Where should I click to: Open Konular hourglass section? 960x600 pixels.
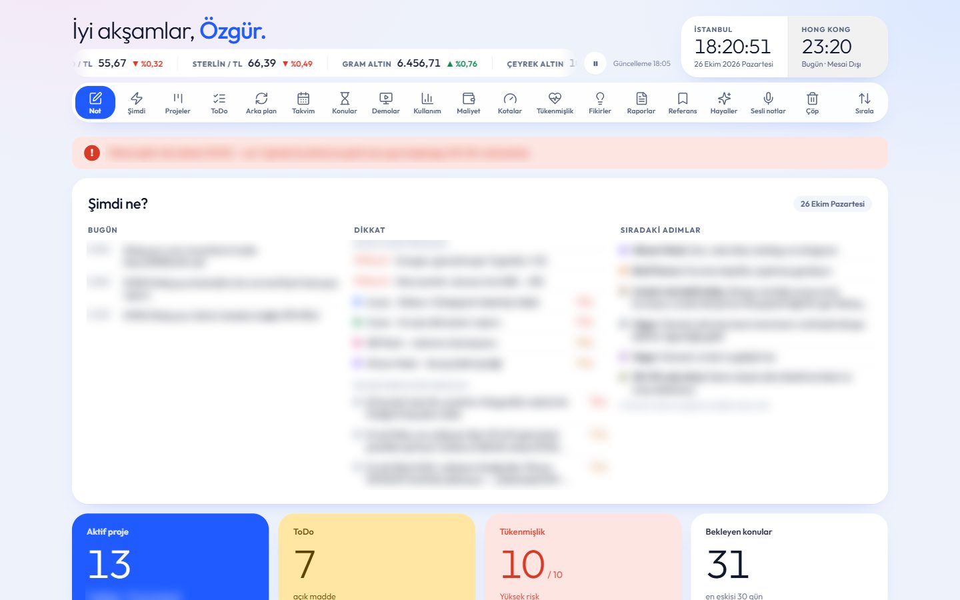pyautogui.click(x=345, y=103)
